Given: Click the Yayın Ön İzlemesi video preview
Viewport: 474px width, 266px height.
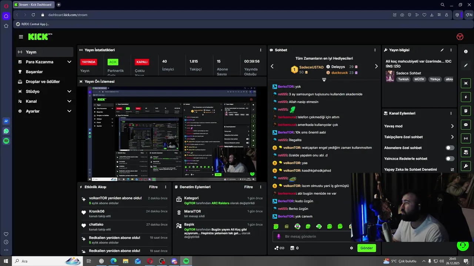Looking at the screenshot, I should [172, 134].
